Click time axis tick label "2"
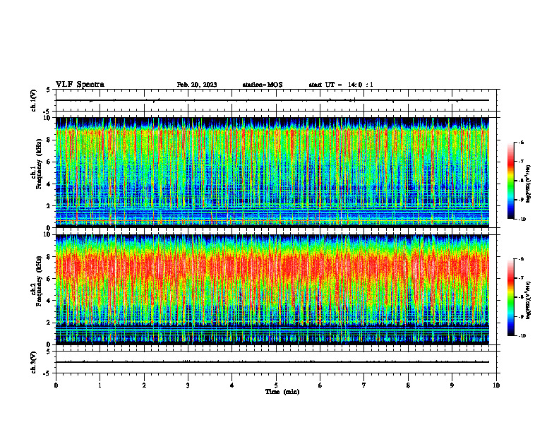The width and height of the screenshot is (559, 432). [x=144, y=385]
